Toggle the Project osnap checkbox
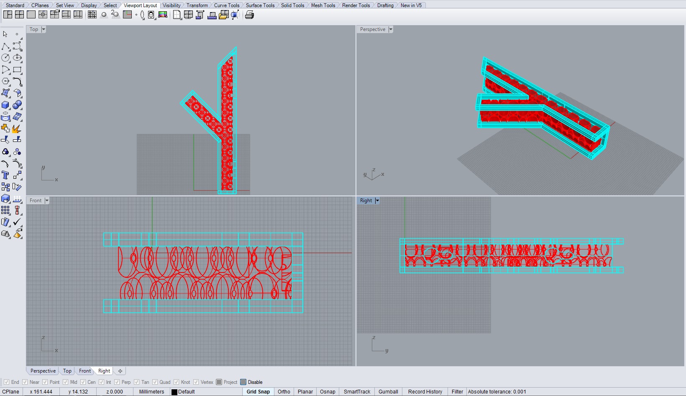 click(x=219, y=382)
